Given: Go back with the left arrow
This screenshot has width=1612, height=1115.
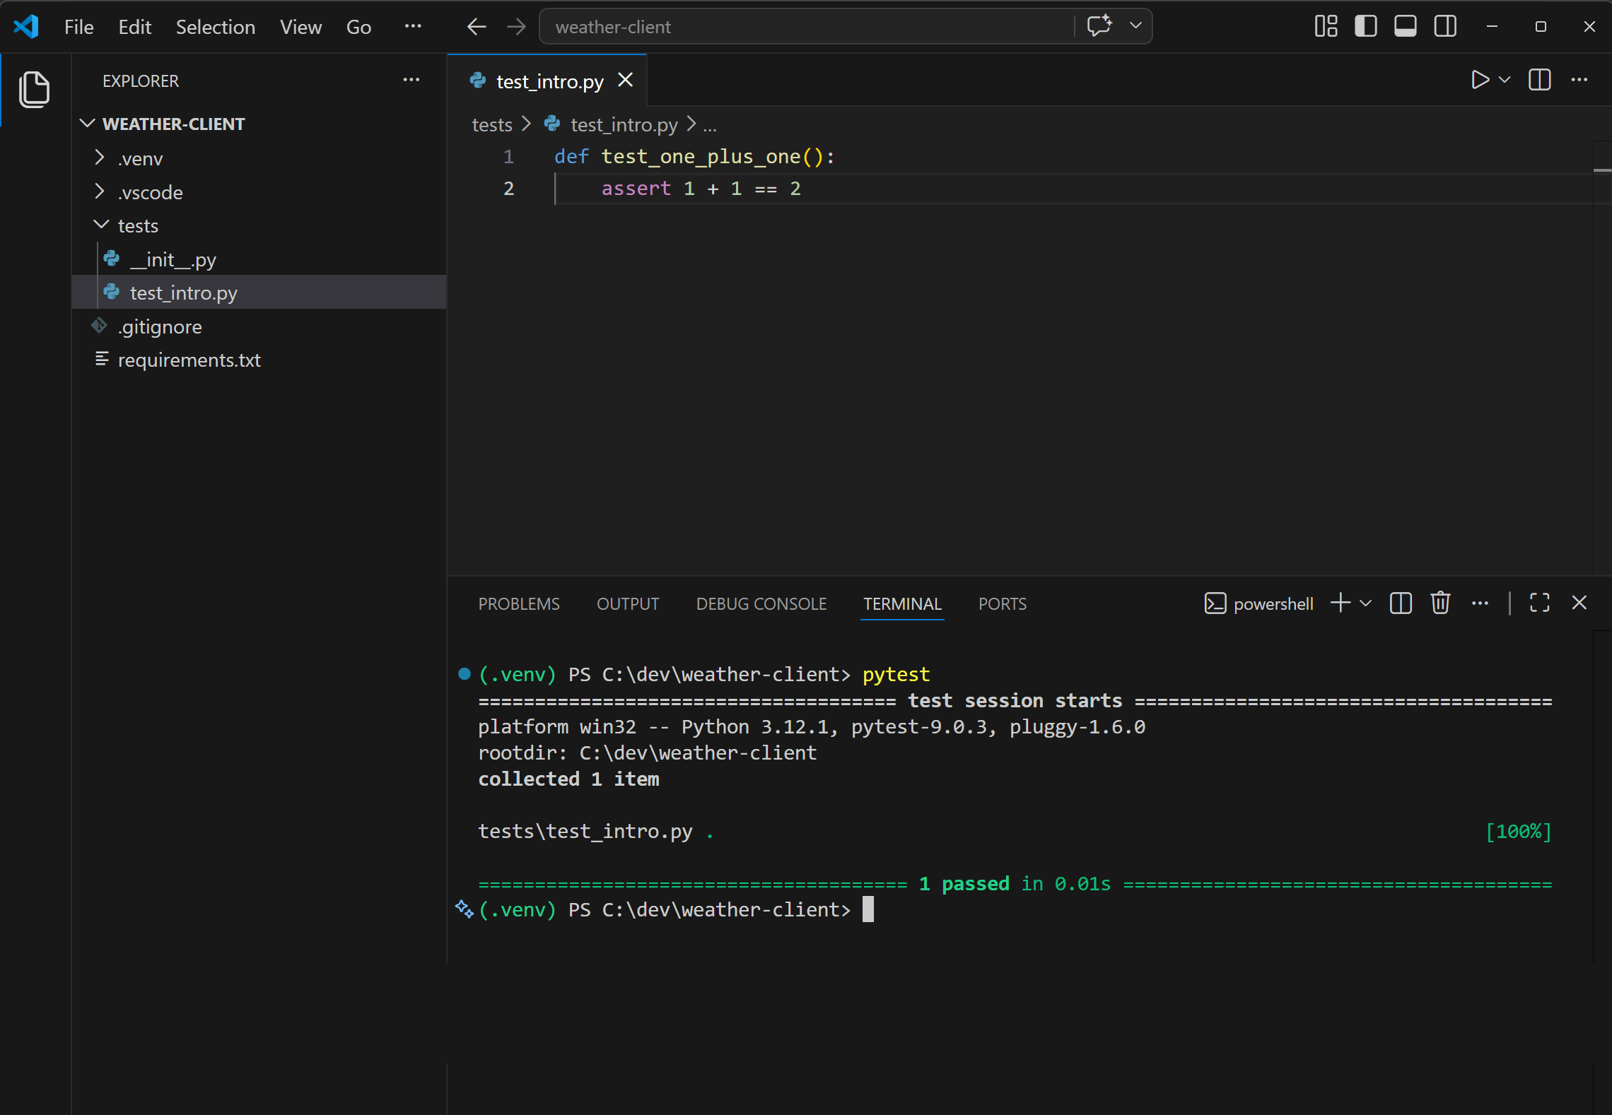Looking at the screenshot, I should tap(477, 27).
